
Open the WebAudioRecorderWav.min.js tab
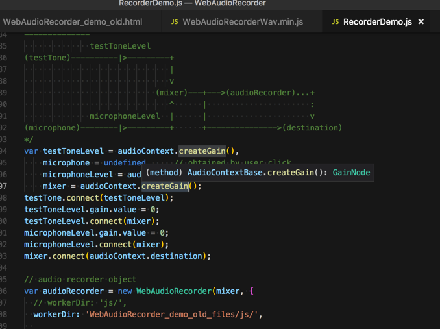[243, 22]
